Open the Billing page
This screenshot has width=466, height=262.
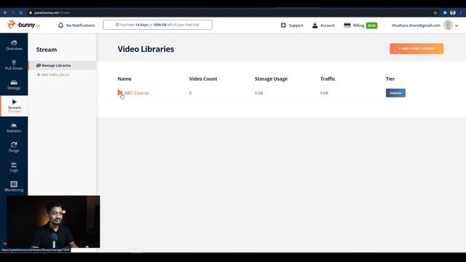(x=354, y=25)
